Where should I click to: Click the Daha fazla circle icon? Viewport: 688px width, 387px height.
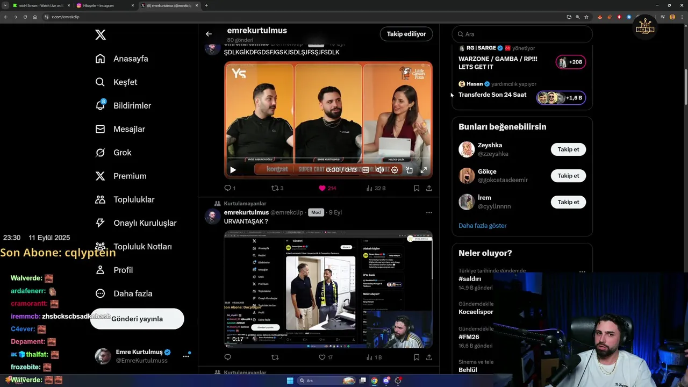click(x=100, y=293)
